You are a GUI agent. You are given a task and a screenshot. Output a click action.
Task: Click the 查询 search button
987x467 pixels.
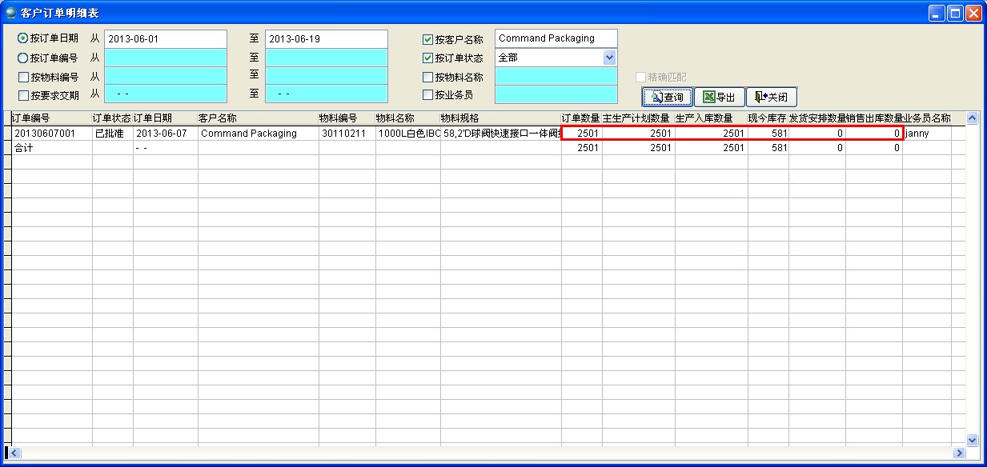[667, 97]
